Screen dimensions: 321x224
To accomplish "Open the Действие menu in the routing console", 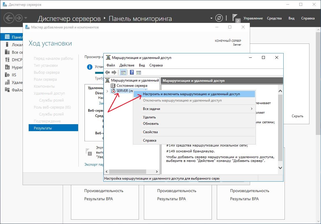I will (x=126, y=65).
